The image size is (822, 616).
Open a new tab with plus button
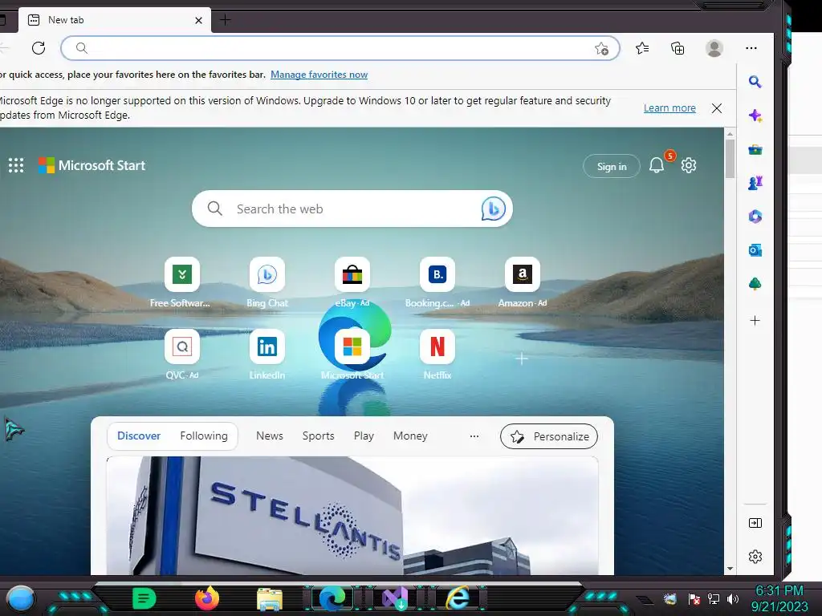pos(225,20)
